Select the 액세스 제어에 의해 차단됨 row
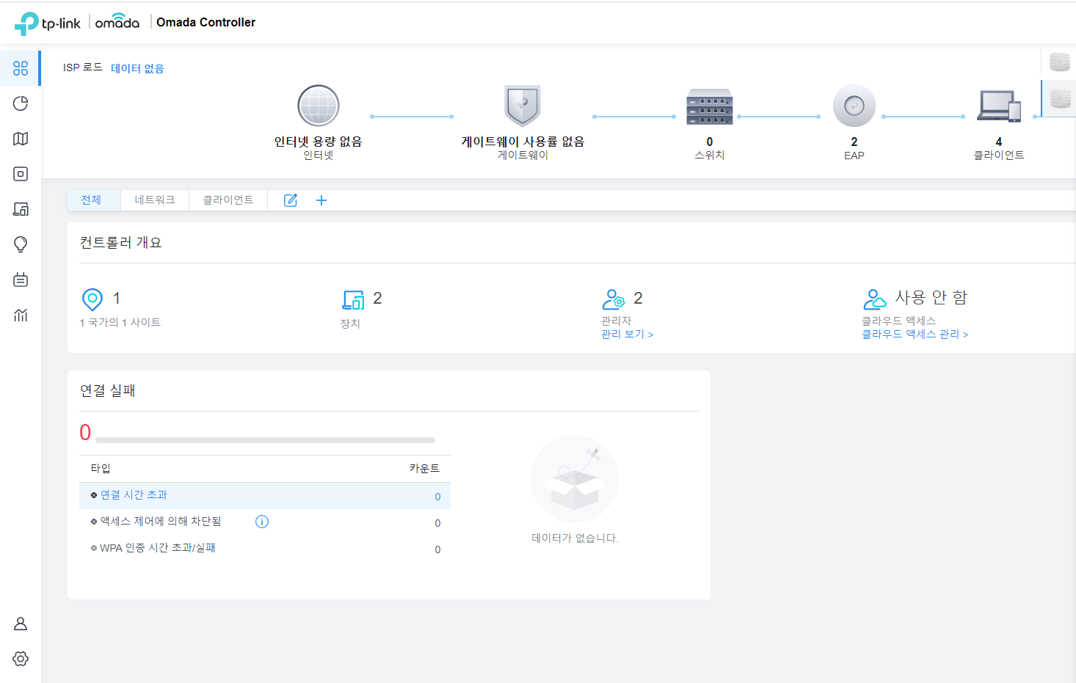Viewport: 1076px width, 683px height. click(265, 522)
